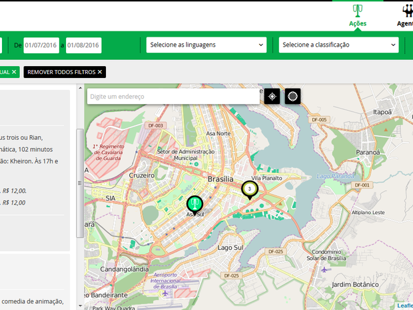The image size is (413, 310).
Task: Open the cluster marker showing 3
Action: pyautogui.click(x=249, y=189)
